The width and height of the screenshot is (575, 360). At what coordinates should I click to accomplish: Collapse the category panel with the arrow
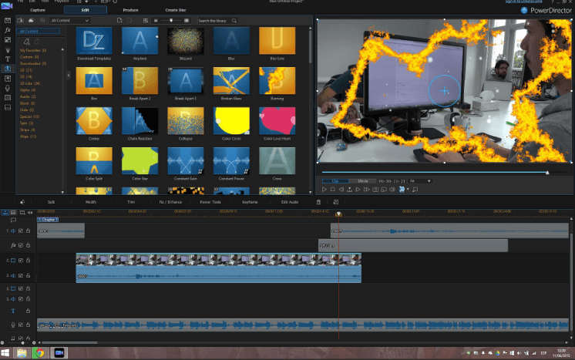(x=69, y=75)
